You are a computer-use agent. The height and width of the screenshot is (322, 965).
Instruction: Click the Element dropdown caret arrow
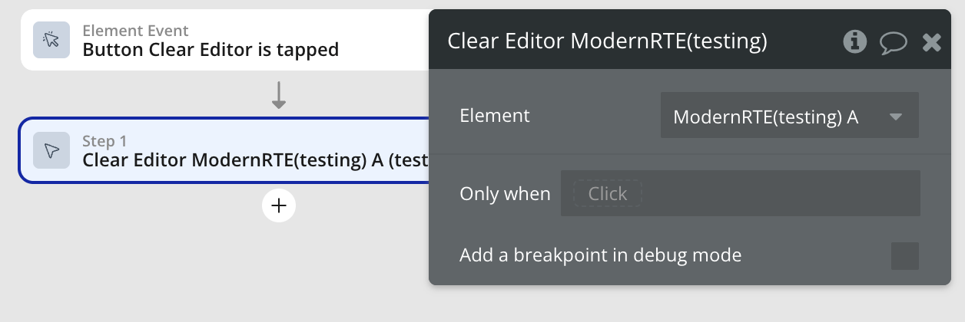click(895, 117)
